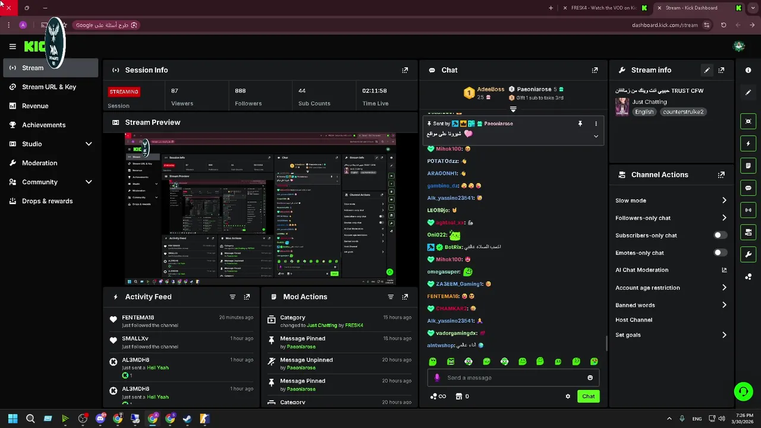Click FENTEMA18 in Activity Feed
This screenshot has width=761, height=428.
pyautogui.click(x=138, y=317)
